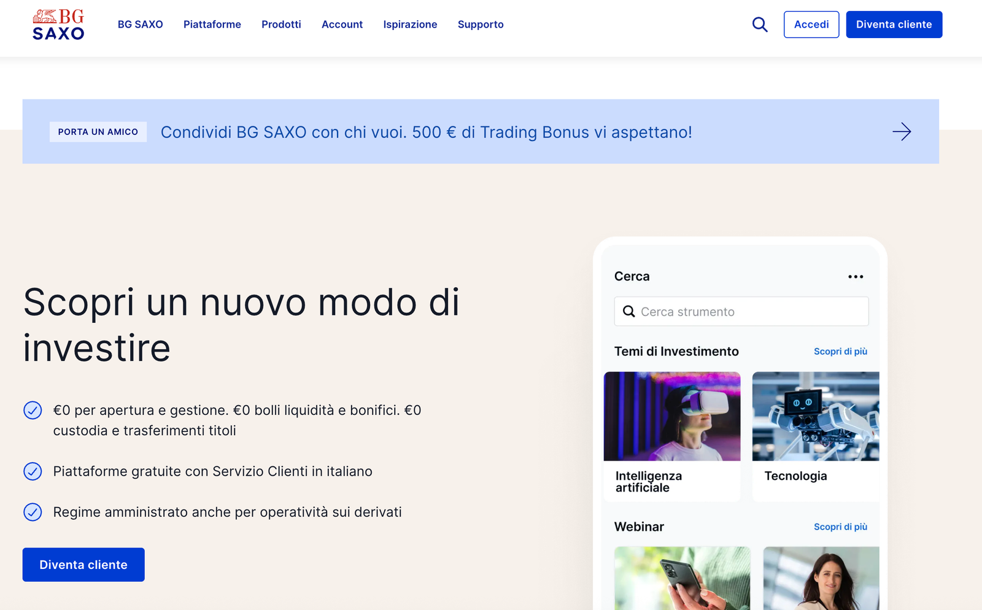Click checkmark icon beside Regime amministrato
Viewport: 982px width, 610px height.
pyautogui.click(x=33, y=512)
